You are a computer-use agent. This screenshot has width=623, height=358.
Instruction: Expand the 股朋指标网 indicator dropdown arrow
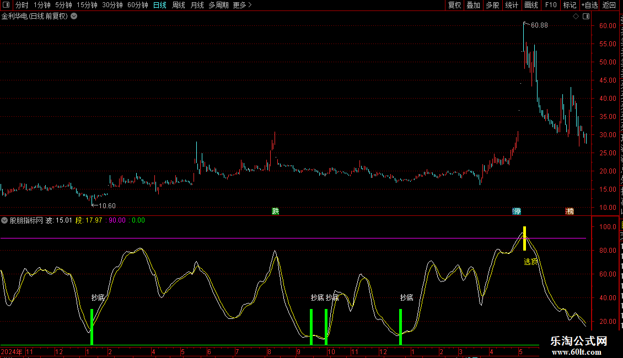coord(4,220)
